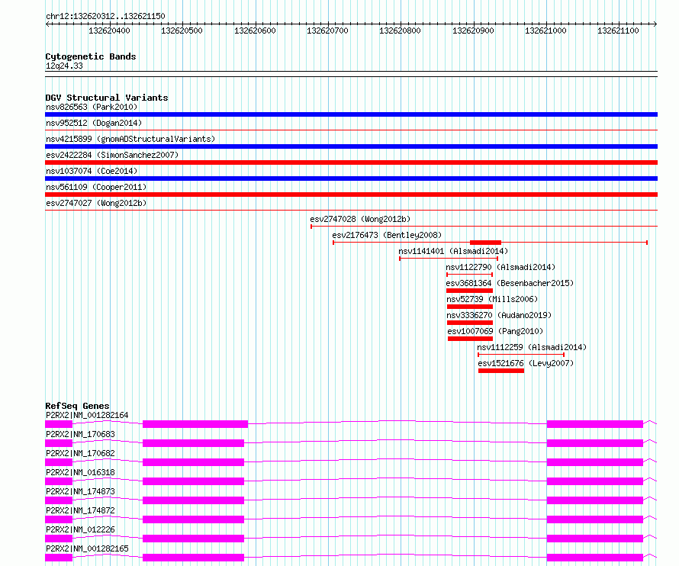Viewport: 679px width, 566px height.
Task: Open variant esv1007069 (Pang2010)
Action: point(495,331)
